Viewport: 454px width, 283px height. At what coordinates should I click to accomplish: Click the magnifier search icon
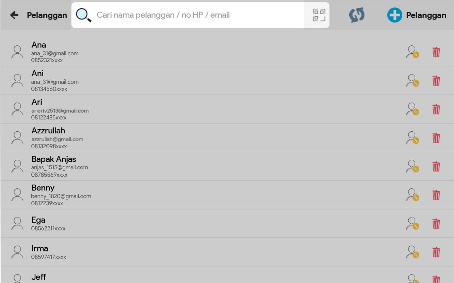(84, 15)
